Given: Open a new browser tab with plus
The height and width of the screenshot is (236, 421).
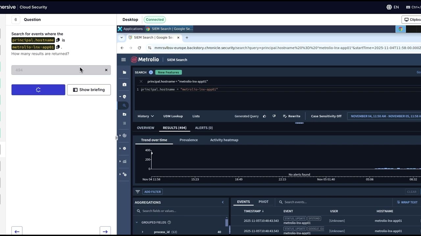Looking at the screenshot, I should [x=187, y=37].
